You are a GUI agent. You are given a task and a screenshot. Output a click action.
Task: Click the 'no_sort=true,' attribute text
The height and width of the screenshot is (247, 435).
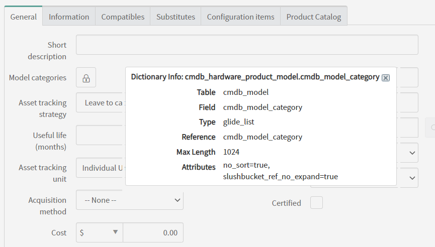click(246, 165)
